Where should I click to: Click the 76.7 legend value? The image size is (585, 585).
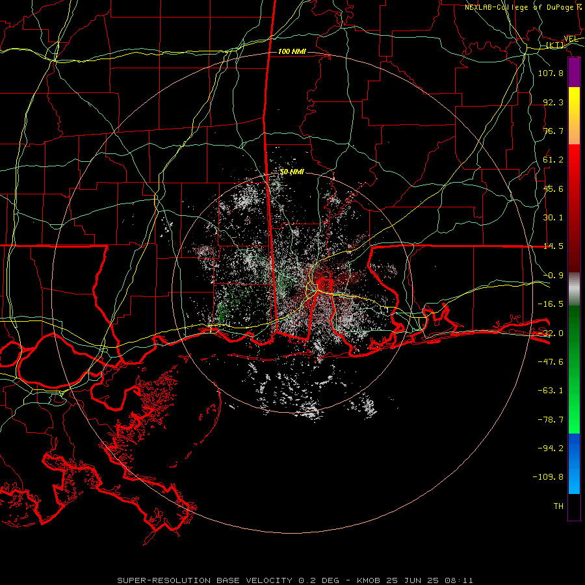[x=553, y=131]
